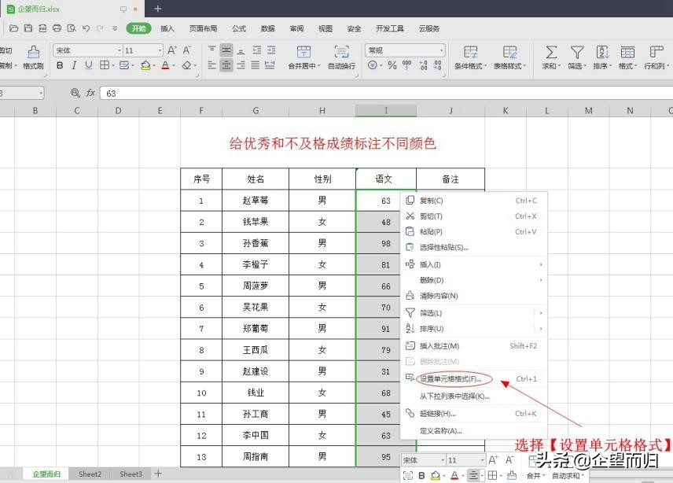The image size is (673, 483).
Task: Open the ribbon font size 11 dropdown
Action: (x=160, y=50)
